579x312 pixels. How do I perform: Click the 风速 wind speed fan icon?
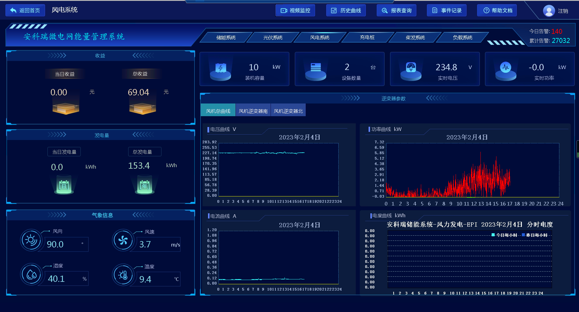coord(123,240)
